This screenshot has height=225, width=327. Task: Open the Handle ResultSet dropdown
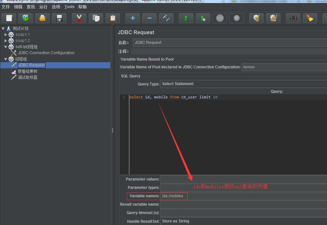(243, 221)
